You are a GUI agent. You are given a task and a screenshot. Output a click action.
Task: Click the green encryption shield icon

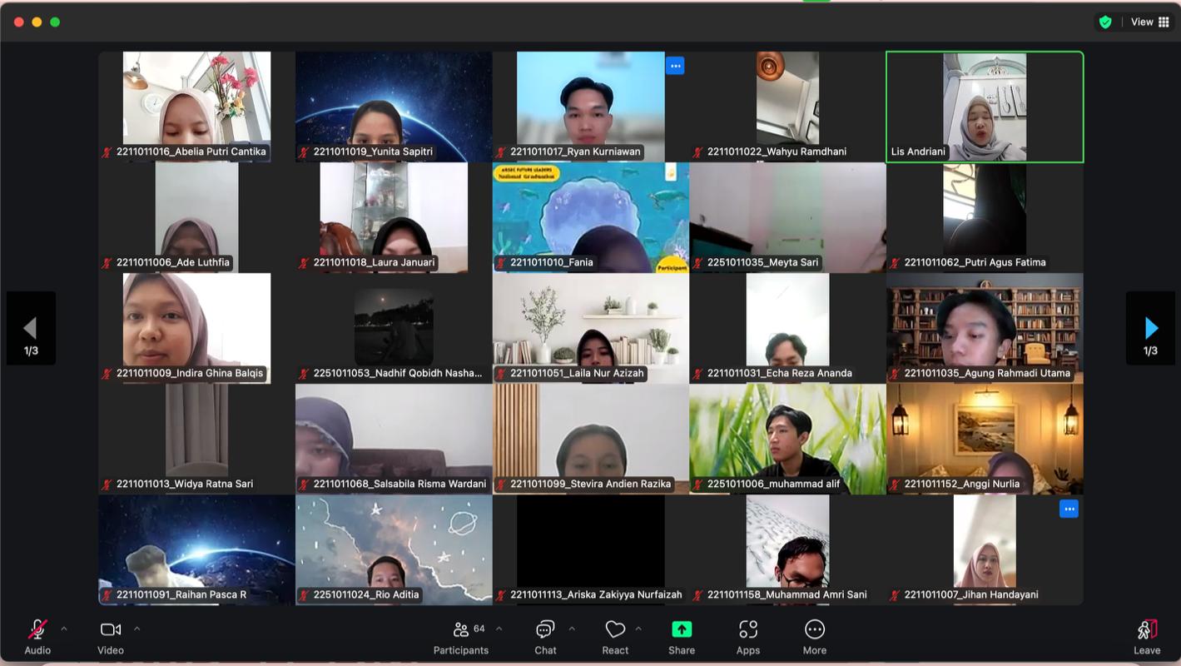(1105, 22)
